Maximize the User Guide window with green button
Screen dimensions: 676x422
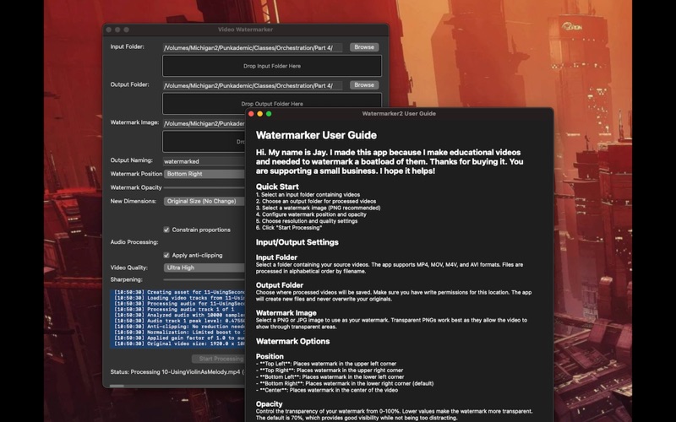point(269,114)
